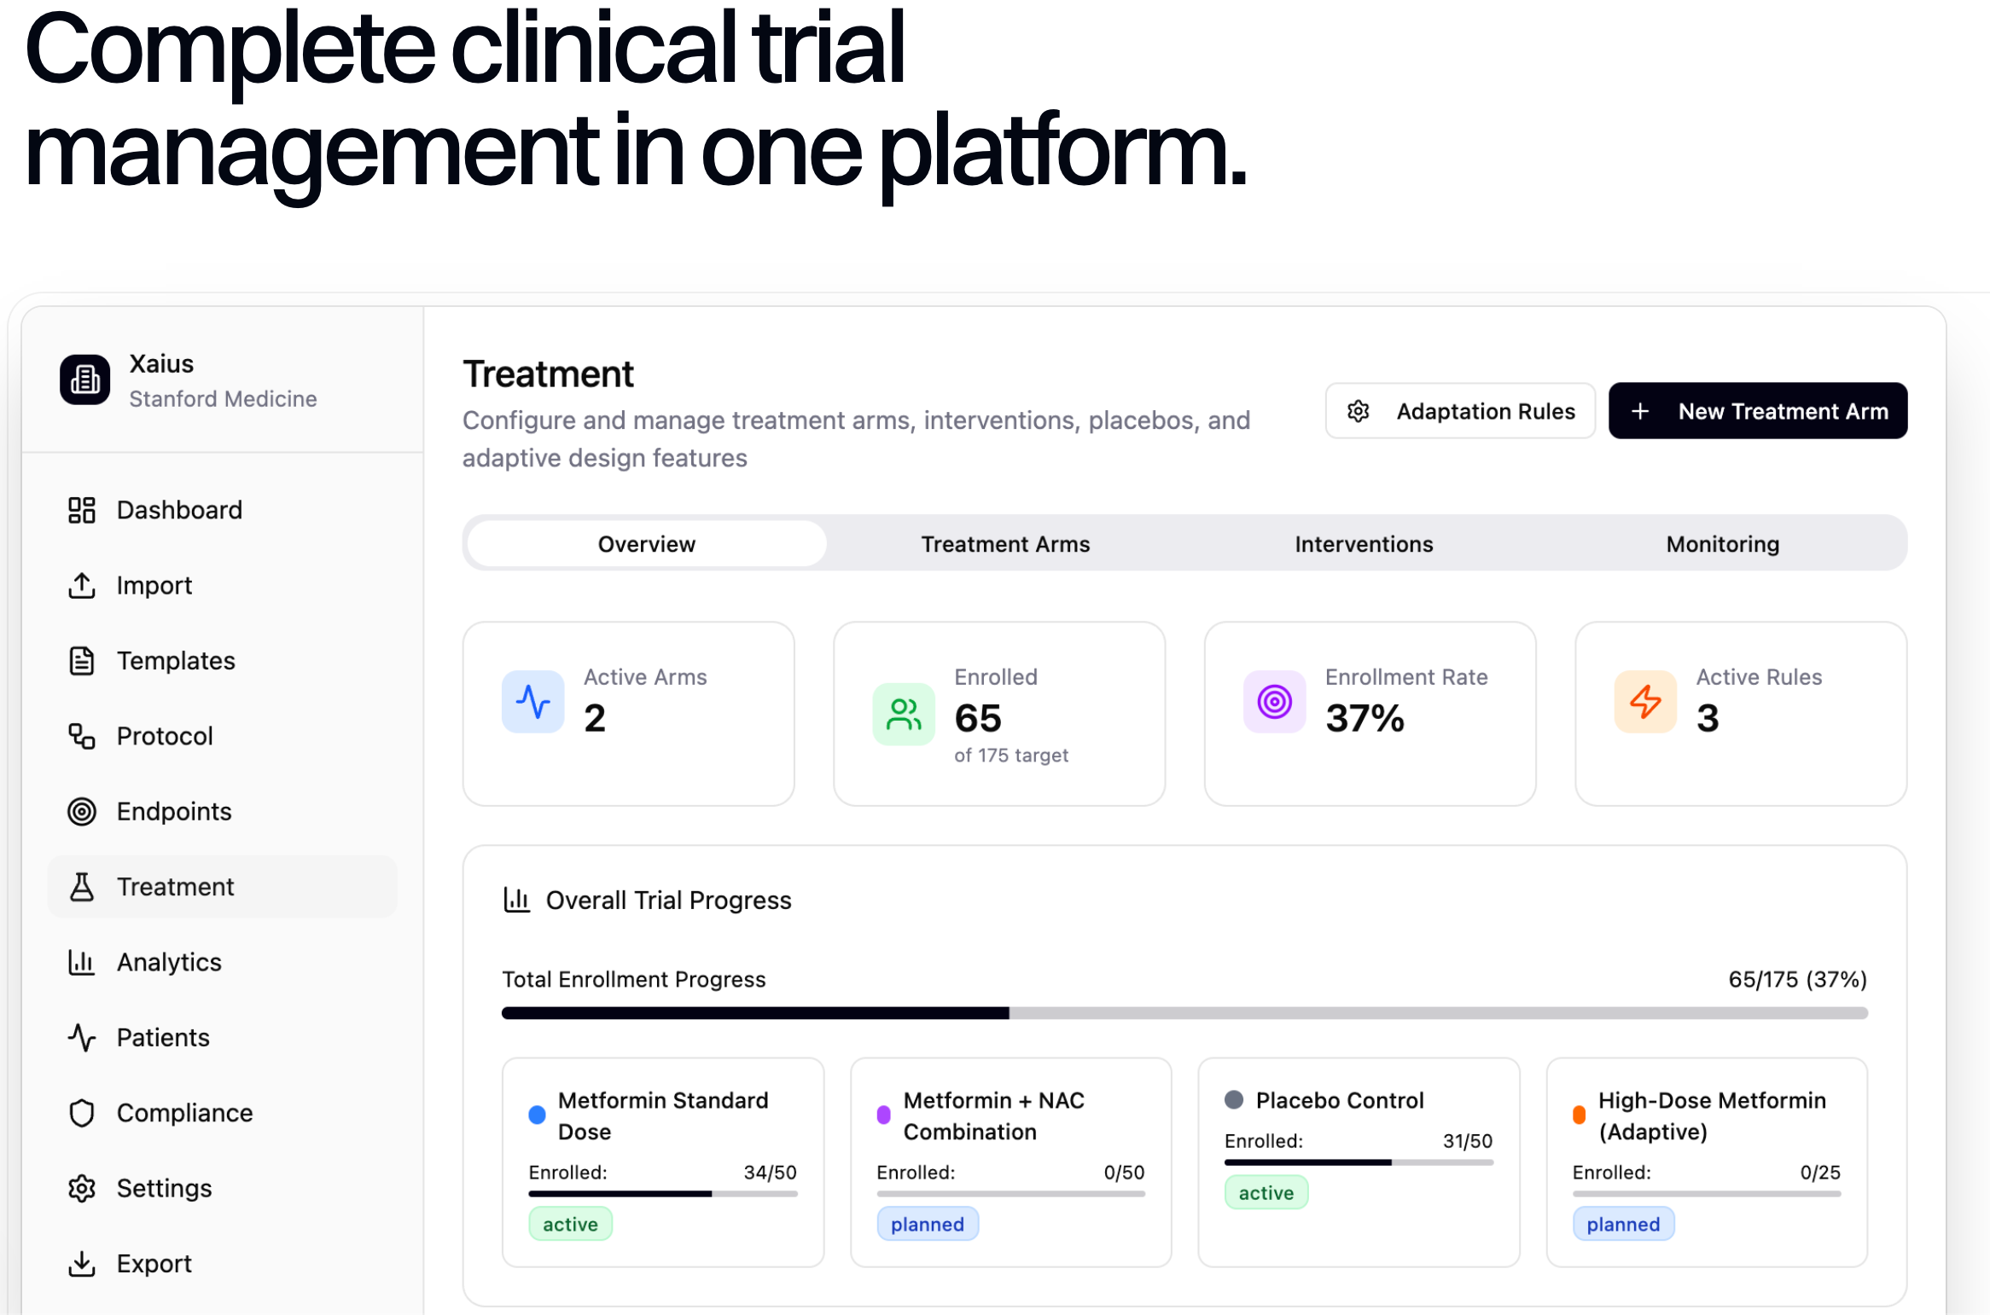This screenshot has height=1315, width=1990.
Task: Click the Total Enrollment Progress bar
Action: click(1184, 1013)
